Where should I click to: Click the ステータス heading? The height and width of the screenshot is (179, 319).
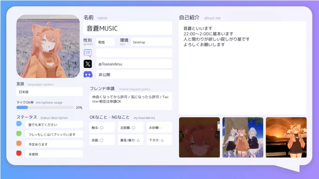coord(27,117)
